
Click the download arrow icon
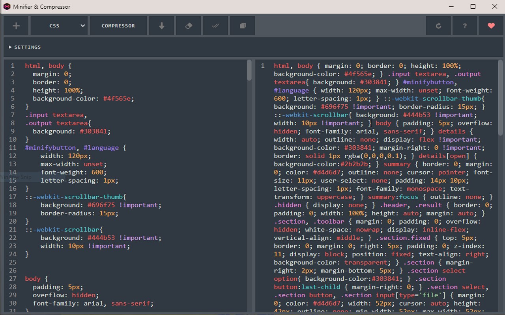161,26
